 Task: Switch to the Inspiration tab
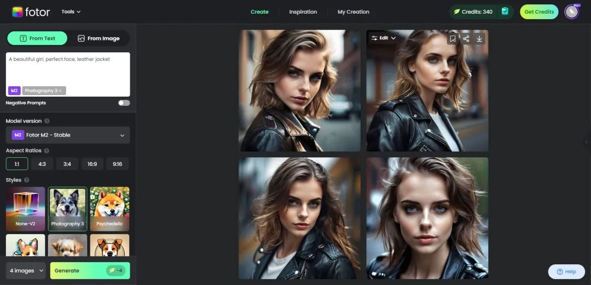(x=303, y=12)
